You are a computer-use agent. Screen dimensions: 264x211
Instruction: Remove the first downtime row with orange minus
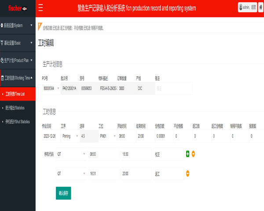[x=193, y=154]
